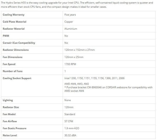Select the Aluminium value text
Image resolution: width=158 pixels, height=140 pixels.
[71, 29]
